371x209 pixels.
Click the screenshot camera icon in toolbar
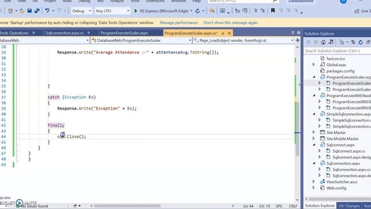(x=223, y=10)
